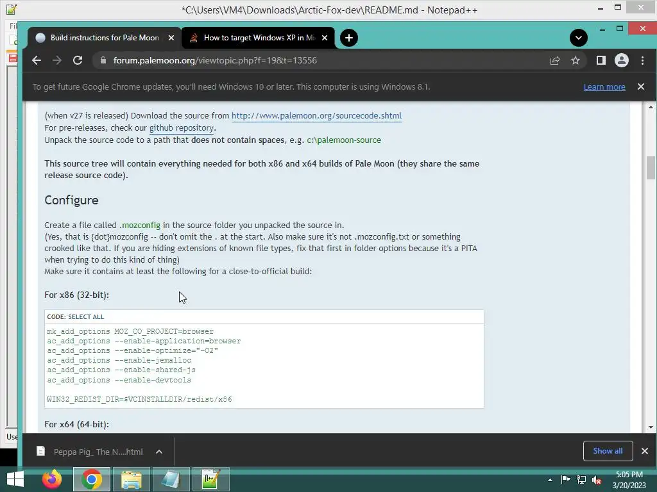Open the Windows Start menu
Image resolution: width=657 pixels, height=492 pixels.
point(15,479)
